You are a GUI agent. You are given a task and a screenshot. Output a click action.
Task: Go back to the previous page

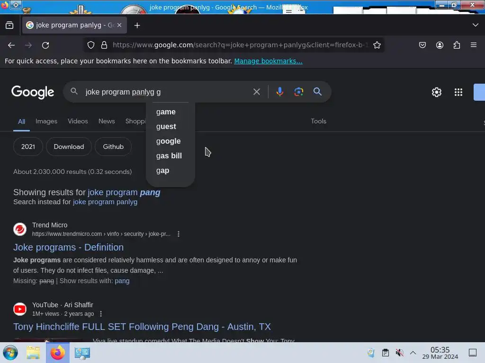point(11,45)
